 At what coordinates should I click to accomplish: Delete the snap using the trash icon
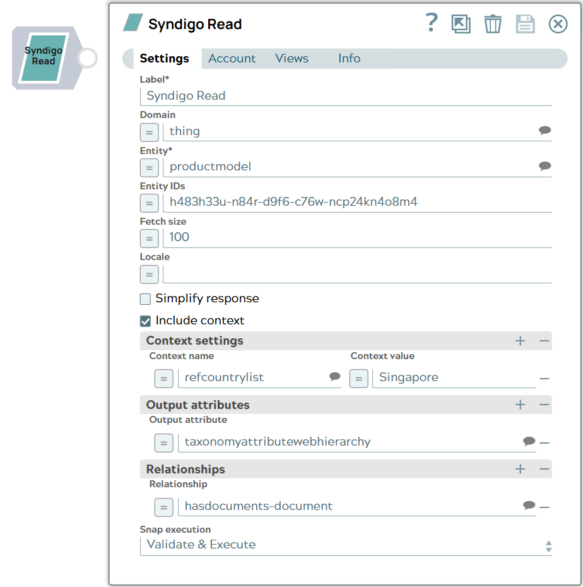[x=493, y=23]
